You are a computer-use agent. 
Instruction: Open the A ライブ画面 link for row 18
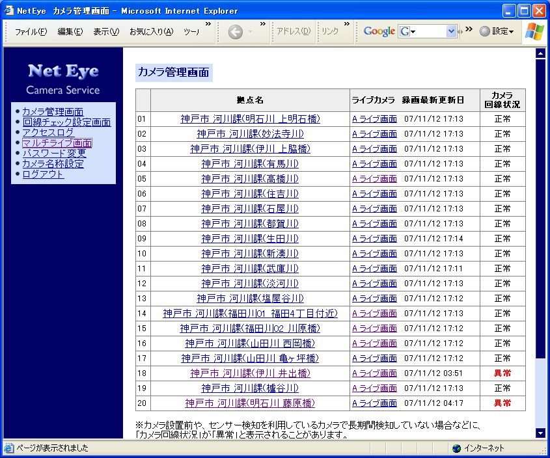coord(374,373)
